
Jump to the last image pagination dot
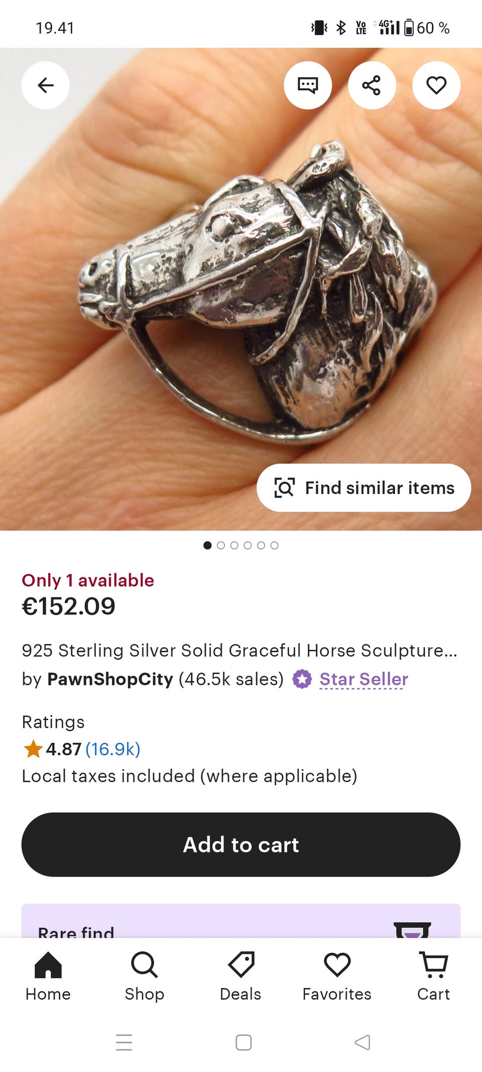(274, 545)
